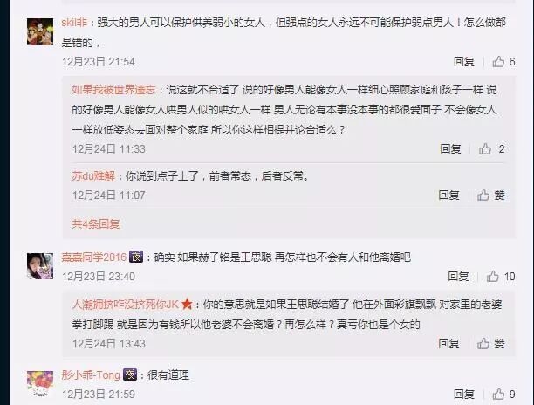534x405 pixels.
Task: Expand all 4 replies (共4条回复)
Action: [x=96, y=223]
